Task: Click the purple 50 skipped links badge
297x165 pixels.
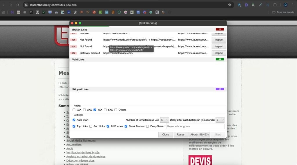Action: coord(220,89)
